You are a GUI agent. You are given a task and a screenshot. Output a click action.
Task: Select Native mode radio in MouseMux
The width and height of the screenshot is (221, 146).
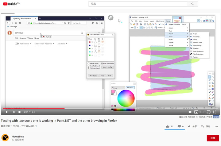[88, 63]
